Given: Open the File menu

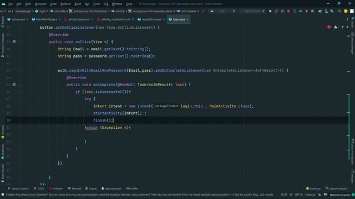Looking at the screenshot, I should (11, 4).
